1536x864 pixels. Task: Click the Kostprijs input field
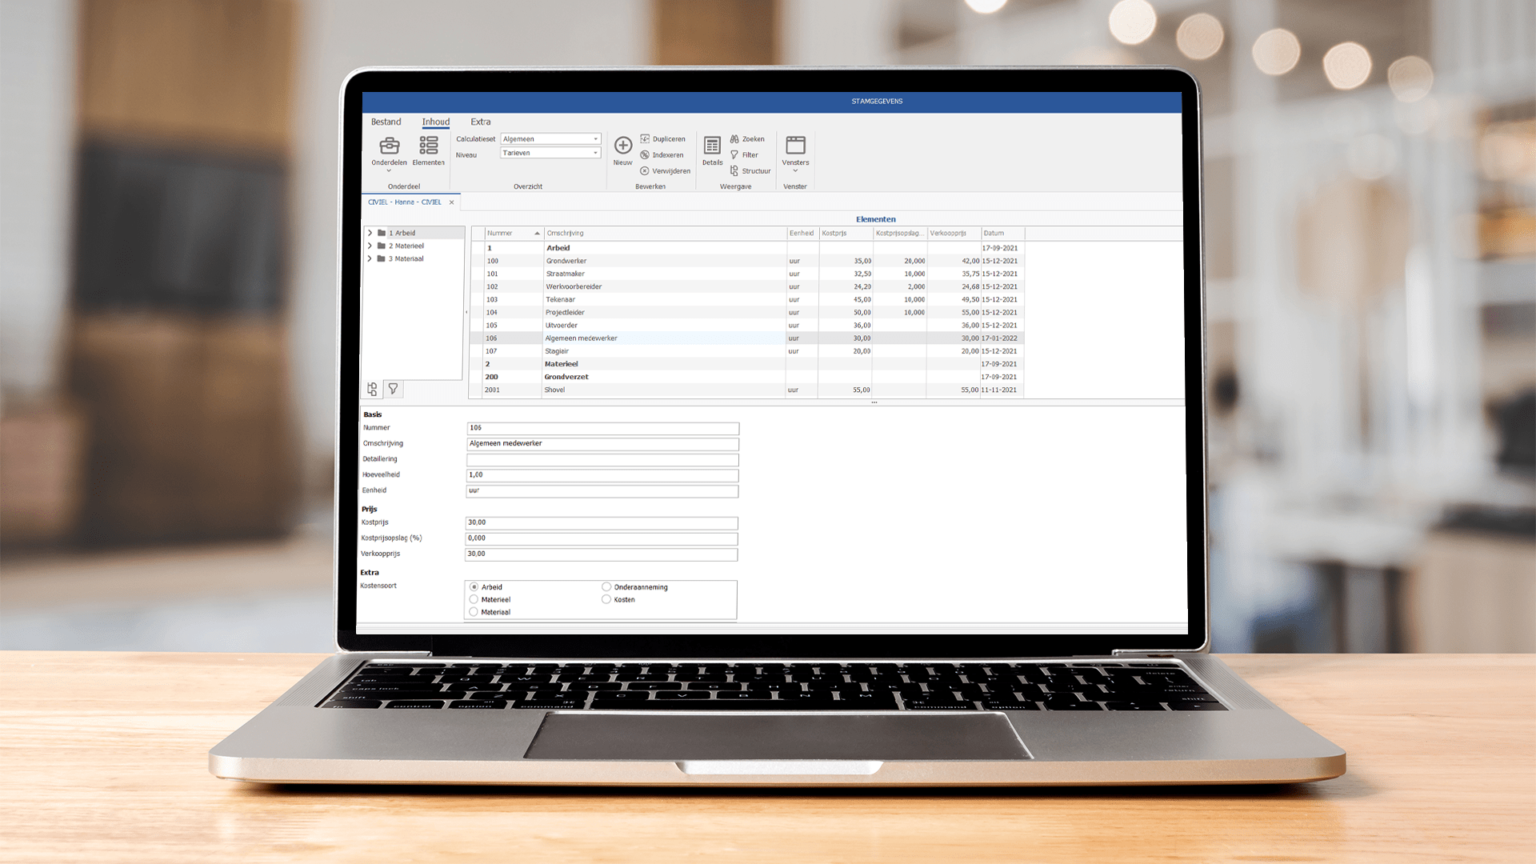pos(602,523)
